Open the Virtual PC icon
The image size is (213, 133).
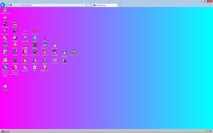[x=45, y=46]
